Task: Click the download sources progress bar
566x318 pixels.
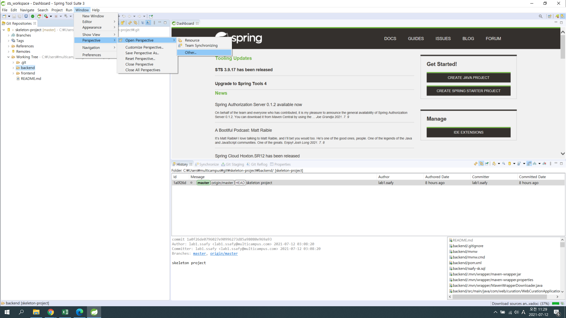Action: click(555, 304)
